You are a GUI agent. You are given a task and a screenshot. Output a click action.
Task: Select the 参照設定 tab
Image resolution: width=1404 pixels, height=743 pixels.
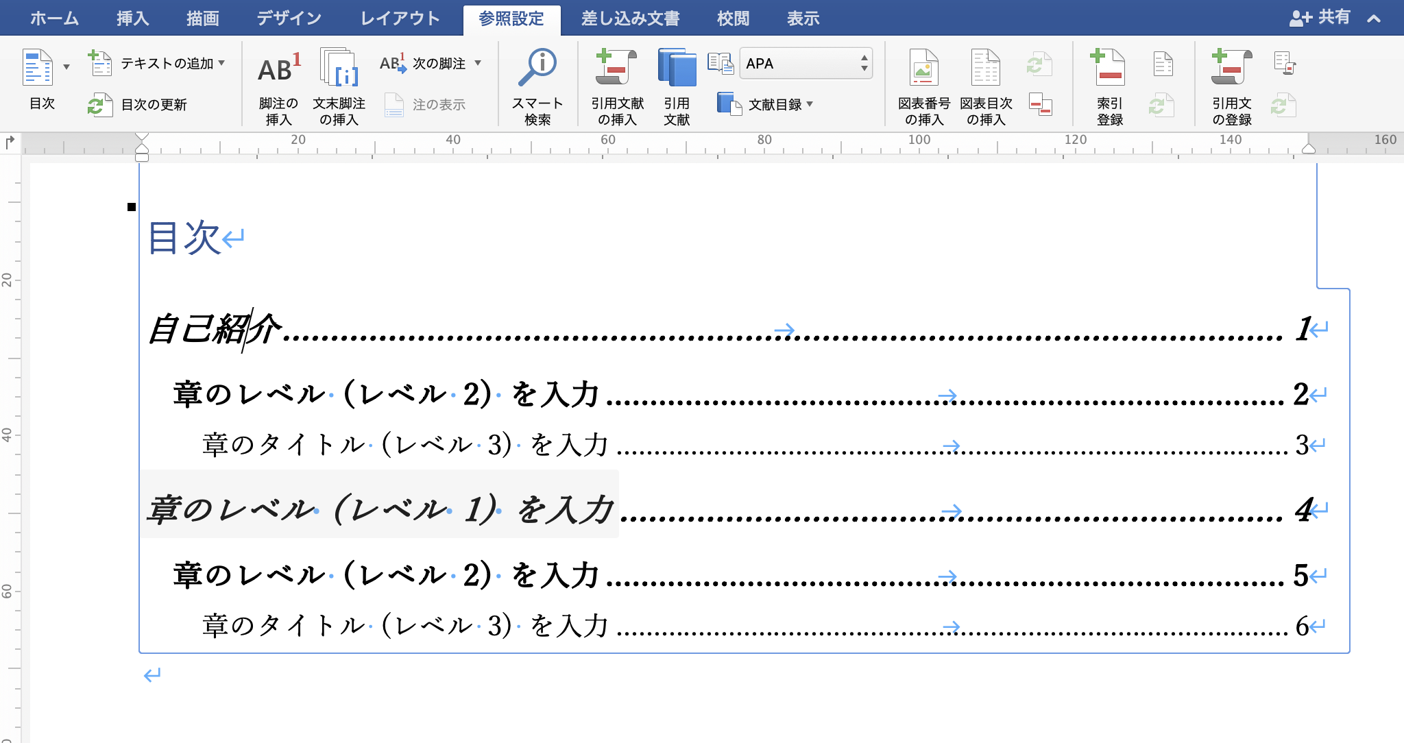coord(511,19)
